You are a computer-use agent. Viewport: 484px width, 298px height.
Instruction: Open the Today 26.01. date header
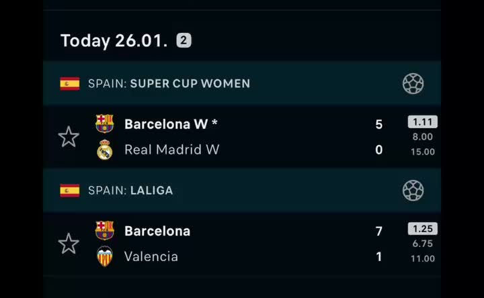(x=114, y=40)
